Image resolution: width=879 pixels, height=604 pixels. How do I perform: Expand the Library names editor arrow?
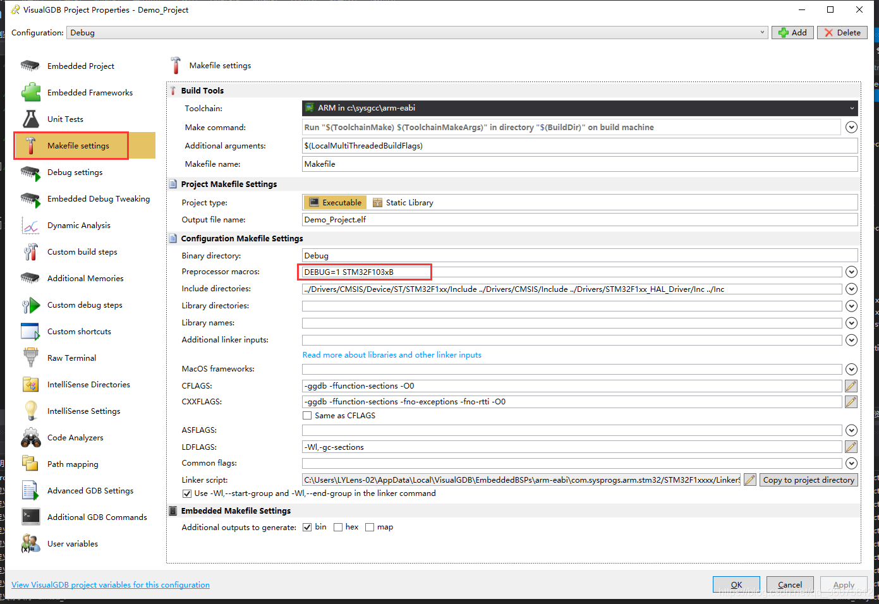coord(851,323)
